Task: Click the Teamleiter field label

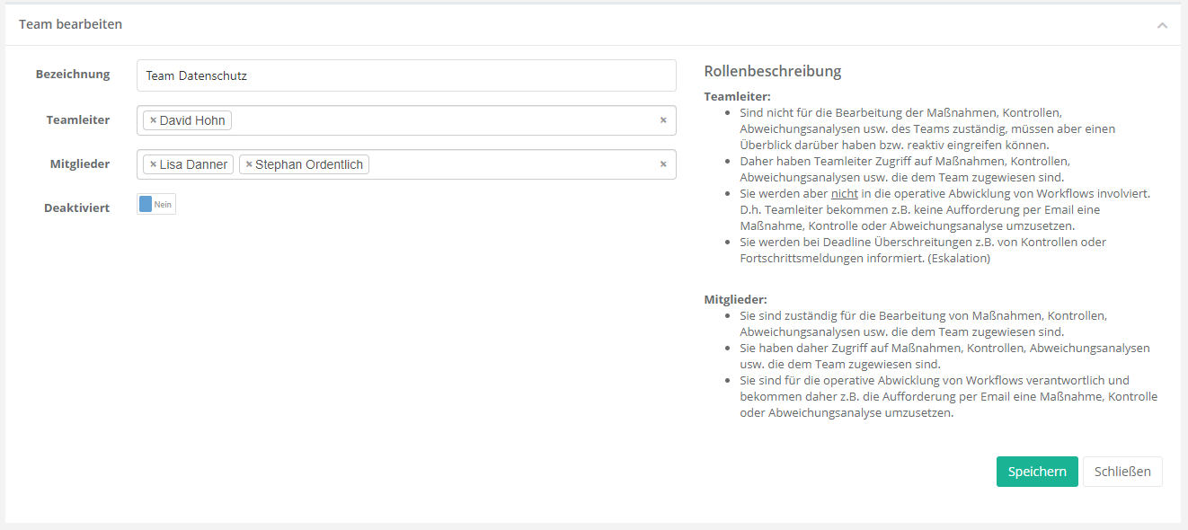Action: tap(78, 119)
